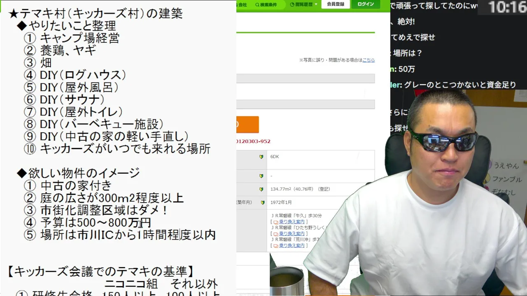The width and height of the screenshot is (527, 296).
Task: Open the 閲覧履歴 menu
Action: (304, 5)
